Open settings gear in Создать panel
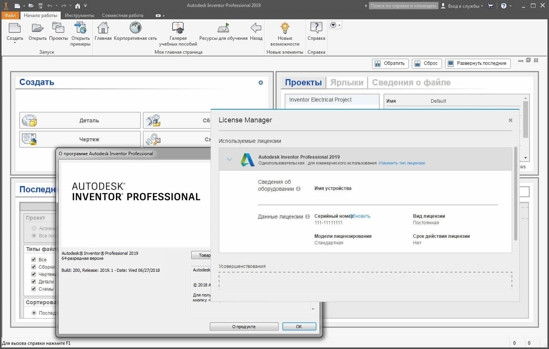Screen dimensions: 549x349 pos(261,83)
